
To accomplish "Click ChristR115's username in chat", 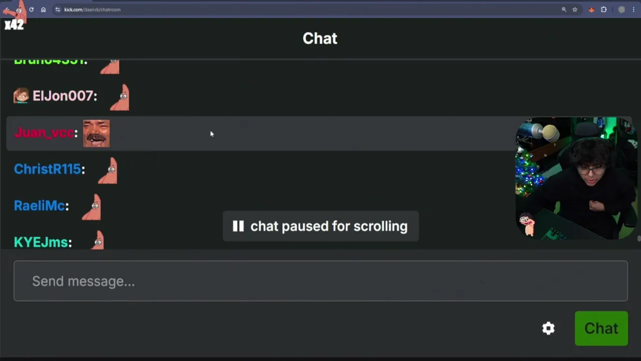I will (x=48, y=169).
